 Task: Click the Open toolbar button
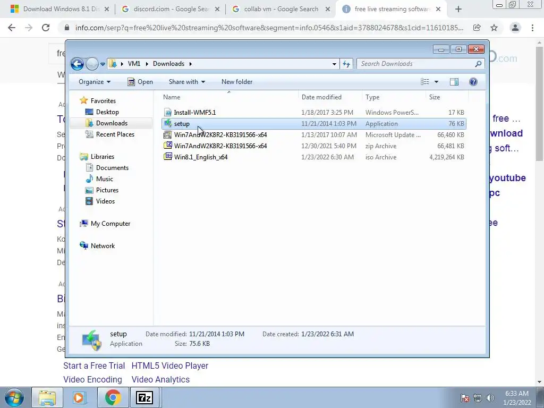tap(140, 82)
